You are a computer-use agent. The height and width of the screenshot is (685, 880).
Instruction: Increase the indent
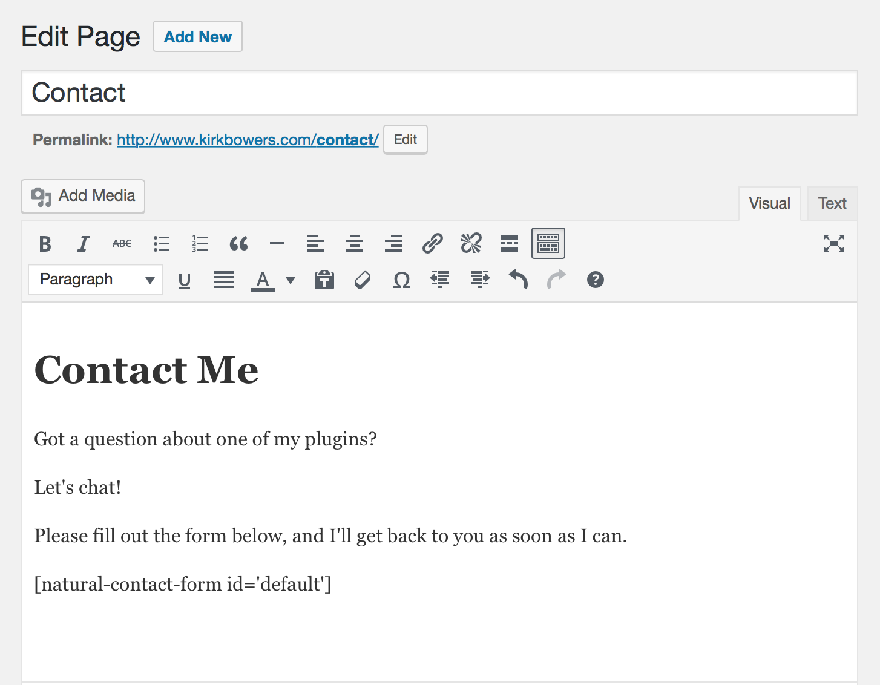[479, 280]
